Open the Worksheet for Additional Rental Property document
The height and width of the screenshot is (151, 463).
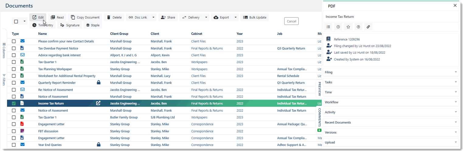pyautogui.click(x=67, y=76)
